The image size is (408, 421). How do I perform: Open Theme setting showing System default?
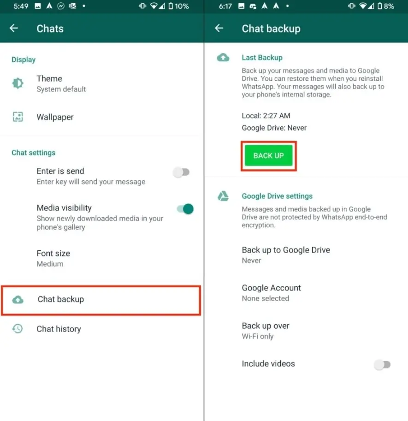click(102, 83)
